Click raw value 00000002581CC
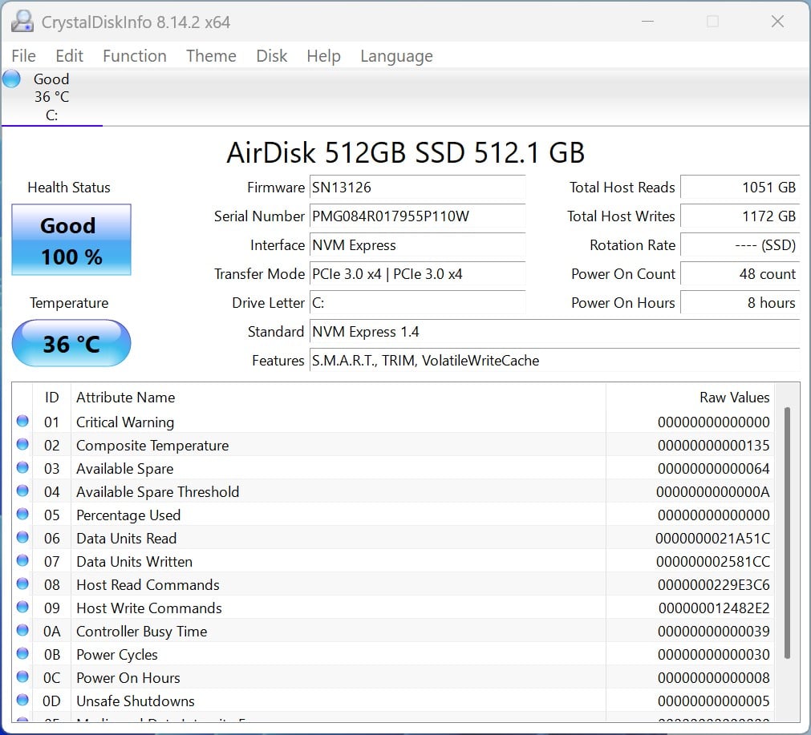The height and width of the screenshot is (735, 811). click(713, 561)
